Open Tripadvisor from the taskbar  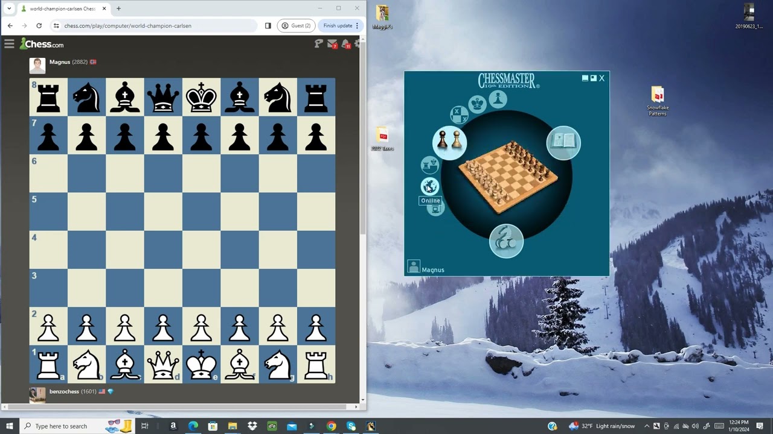(x=272, y=426)
